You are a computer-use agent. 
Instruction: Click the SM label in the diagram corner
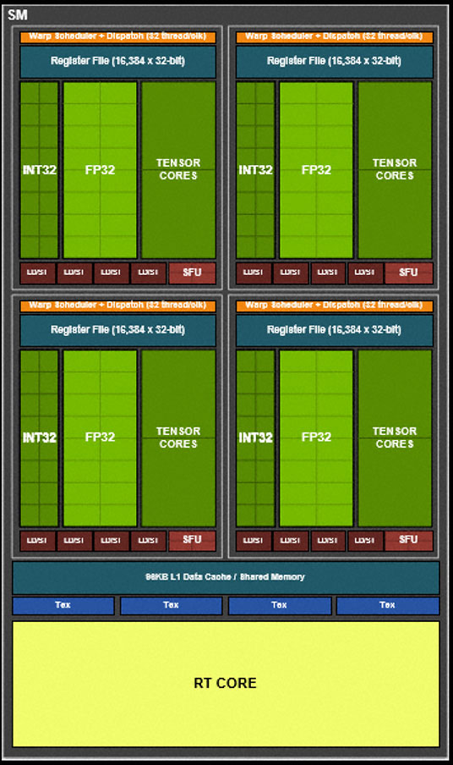(x=18, y=15)
